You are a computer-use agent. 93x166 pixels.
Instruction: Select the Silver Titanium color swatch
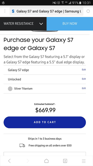(10, 89)
